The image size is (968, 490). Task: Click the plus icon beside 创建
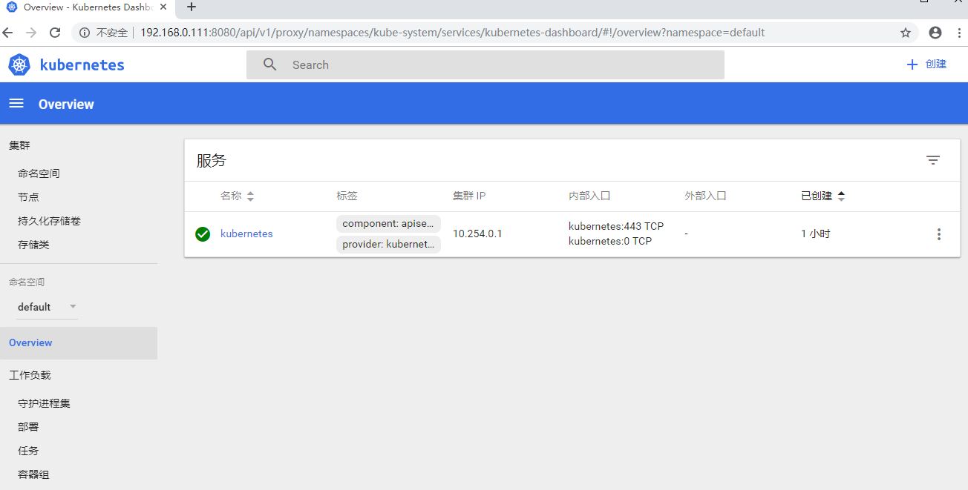click(x=912, y=64)
